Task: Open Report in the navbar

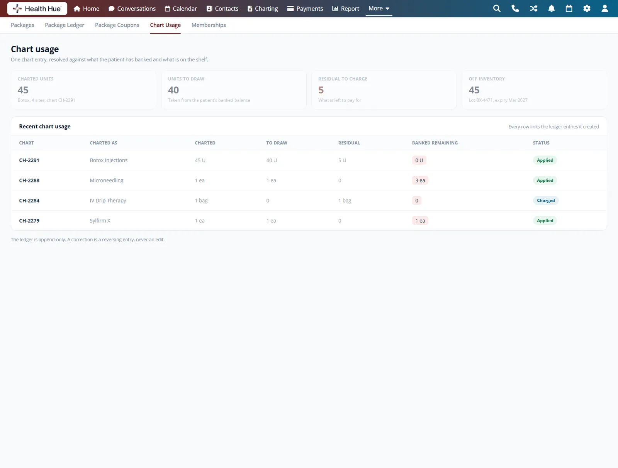Action: (x=346, y=8)
